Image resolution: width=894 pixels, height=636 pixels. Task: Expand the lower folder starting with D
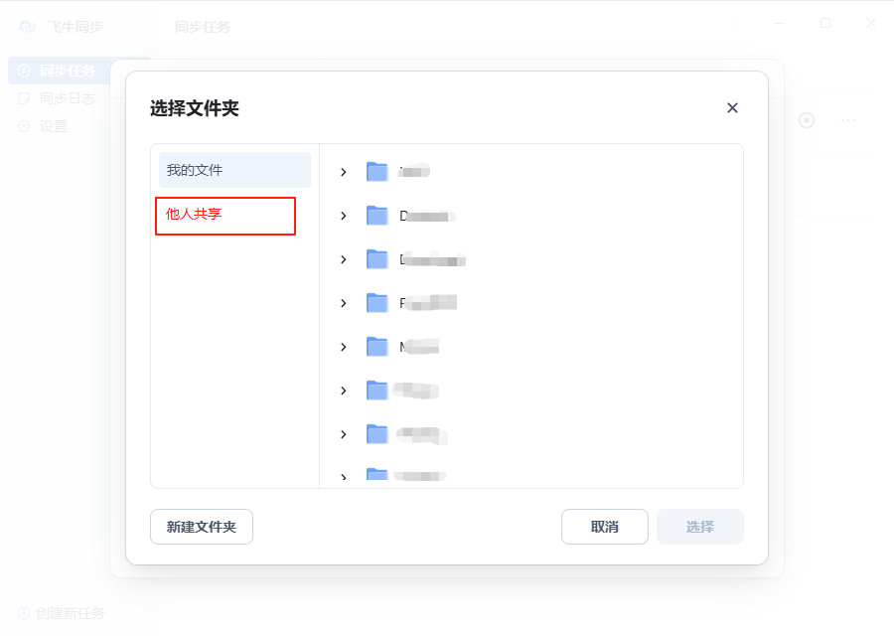tap(344, 259)
